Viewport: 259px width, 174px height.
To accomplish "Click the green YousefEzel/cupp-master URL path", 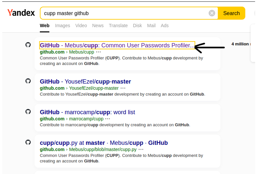I will pyautogui.click(x=94, y=88).
